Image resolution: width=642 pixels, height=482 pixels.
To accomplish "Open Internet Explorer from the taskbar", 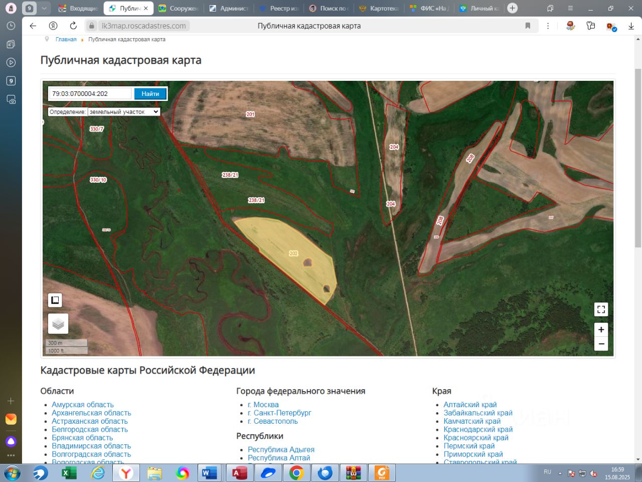I will pos(98,473).
